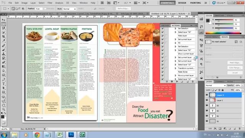Screen dimensions: 245x138
Task: Play the selected action in Actions panel
Action: [x=177, y=82]
